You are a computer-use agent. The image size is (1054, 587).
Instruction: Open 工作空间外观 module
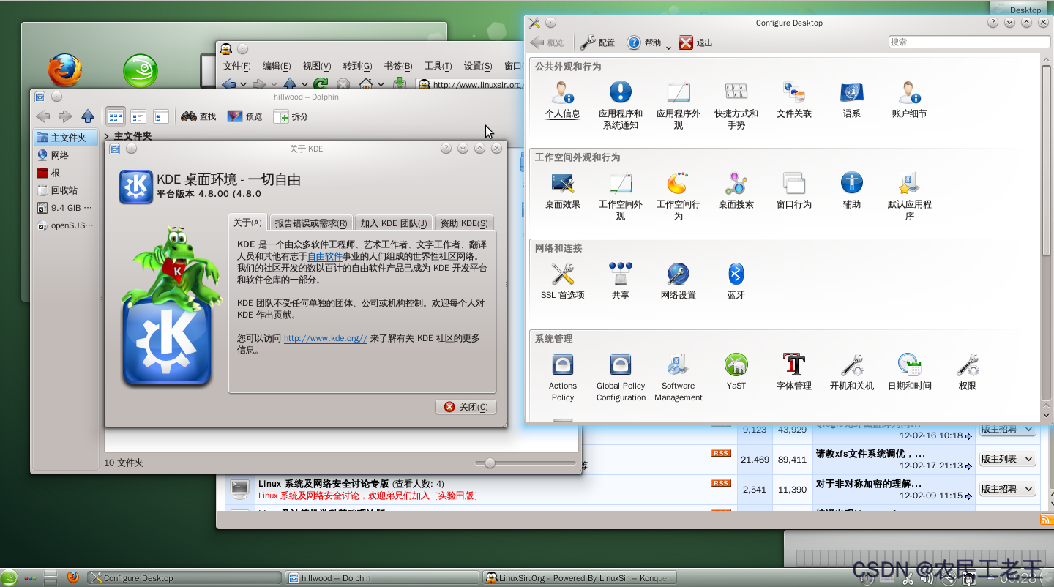tap(620, 196)
